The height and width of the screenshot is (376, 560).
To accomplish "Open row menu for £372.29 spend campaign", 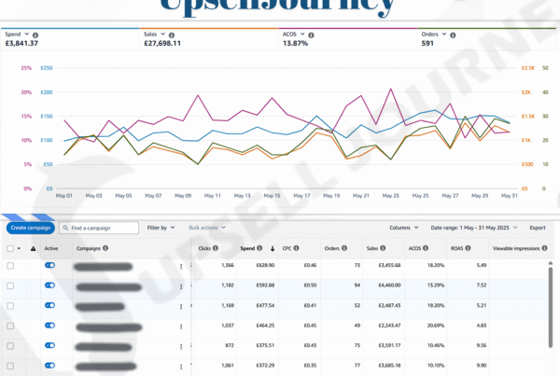I will tap(181, 367).
